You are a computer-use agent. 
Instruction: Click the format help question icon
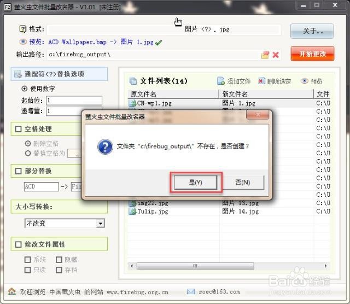[x=23, y=29]
